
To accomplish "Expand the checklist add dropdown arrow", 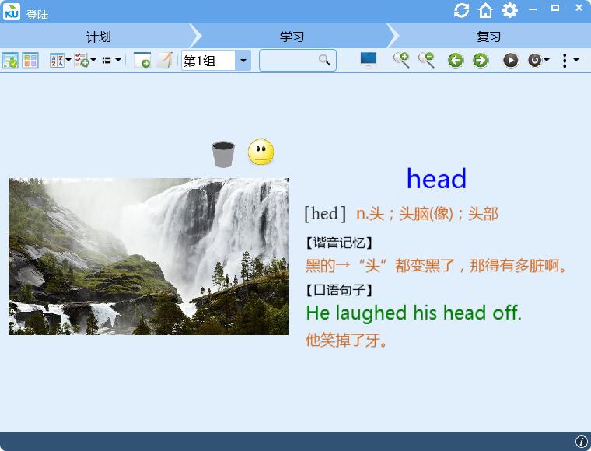I will pos(93,60).
